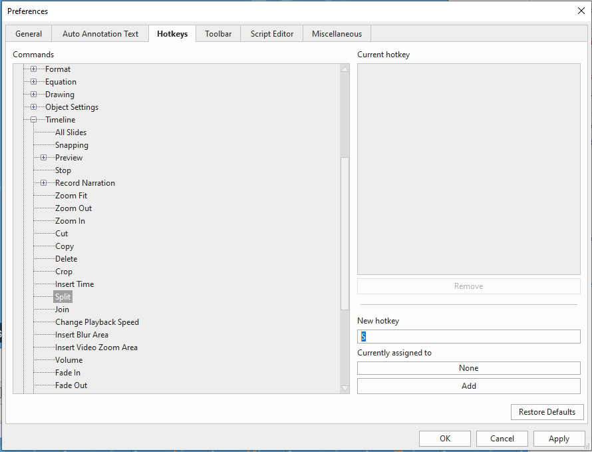The image size is (592, 452).
Task: Select the Zoom Fit command
Action: click(x=71, y=196)
